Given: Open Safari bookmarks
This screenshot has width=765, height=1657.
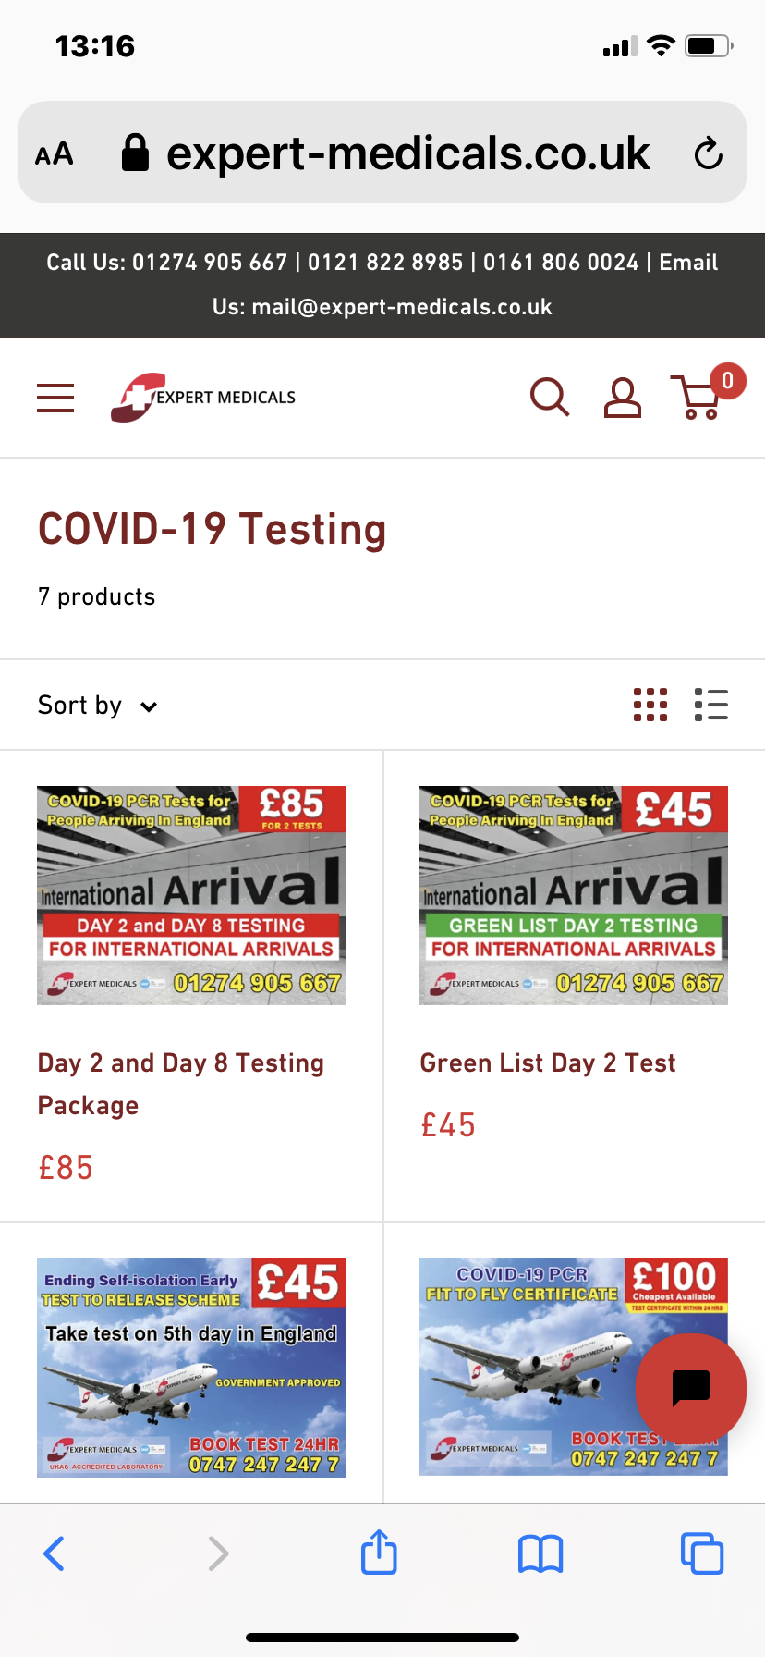Looking at the screenshot, I should tap(540, 1553).
